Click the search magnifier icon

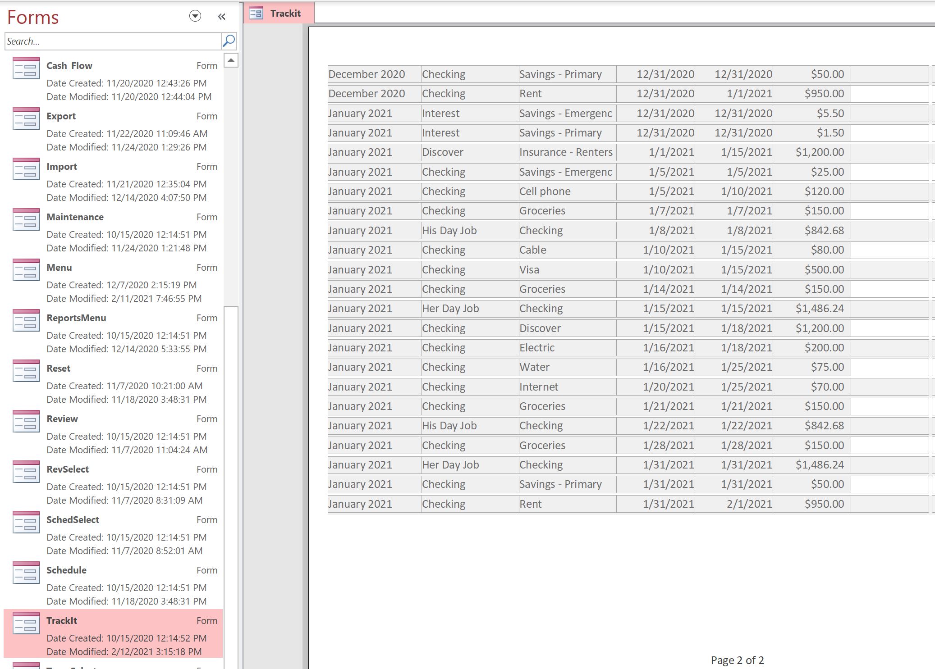[229, 41]
